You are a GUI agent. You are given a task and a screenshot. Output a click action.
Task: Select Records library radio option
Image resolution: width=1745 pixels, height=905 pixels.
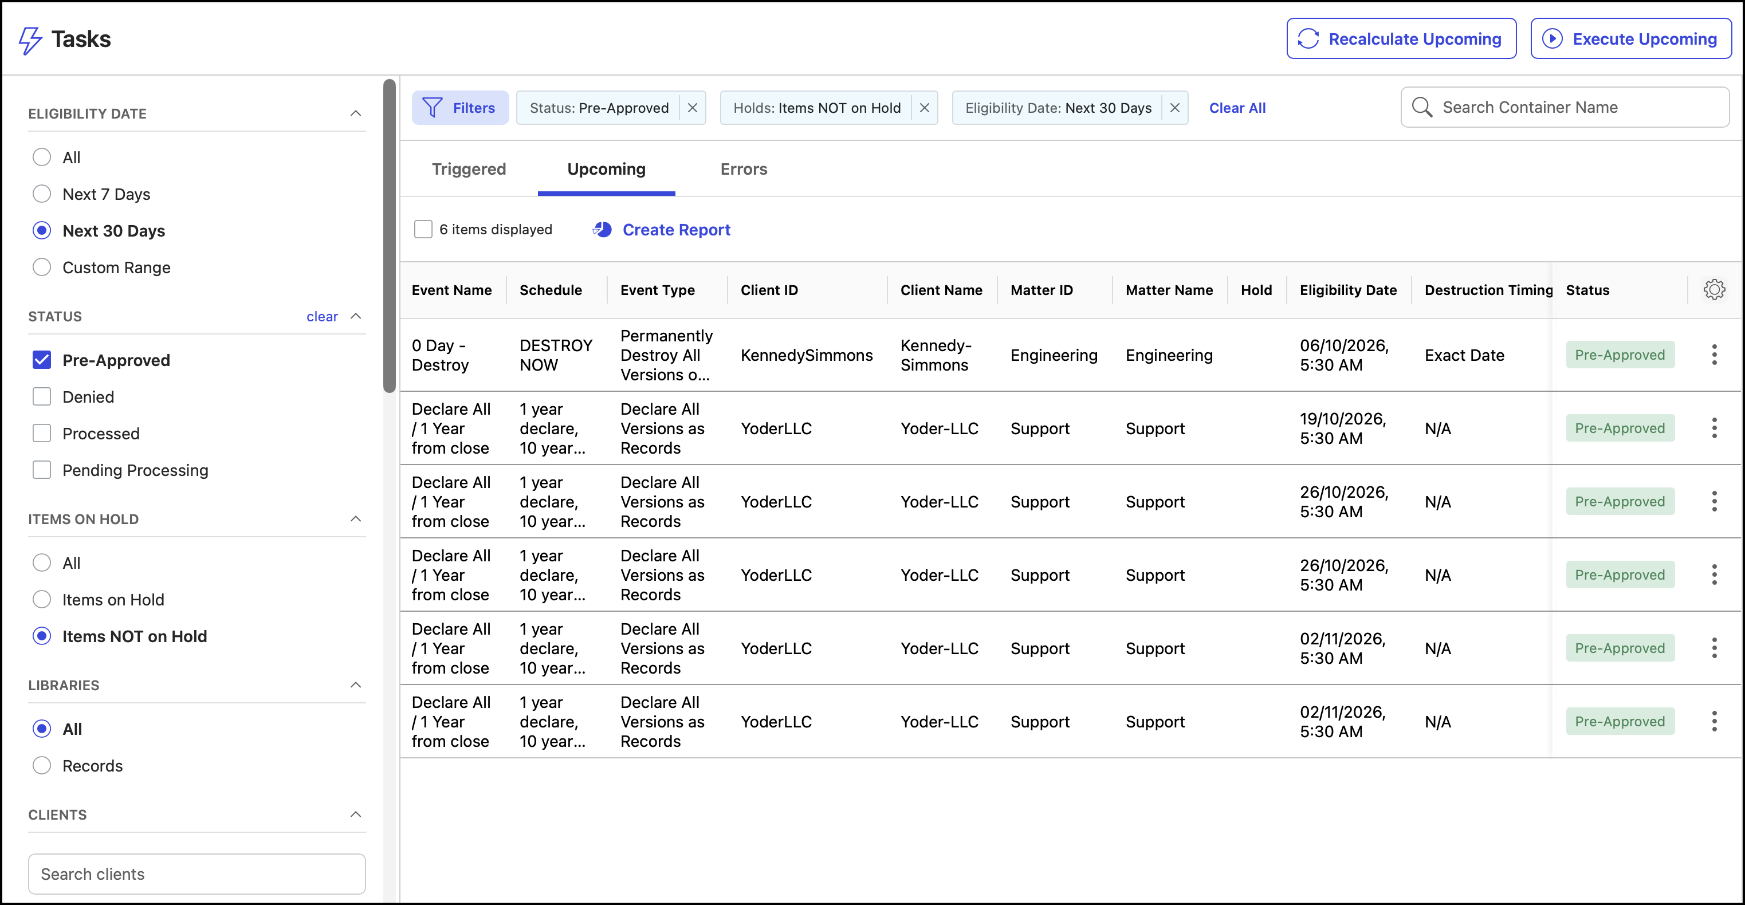coord(42,765)
